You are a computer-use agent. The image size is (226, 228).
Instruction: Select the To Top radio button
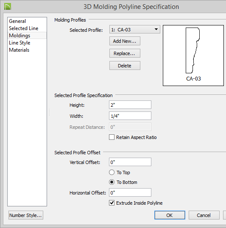[x=112, y=172]
